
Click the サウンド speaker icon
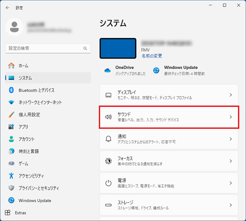click(108, 117)
